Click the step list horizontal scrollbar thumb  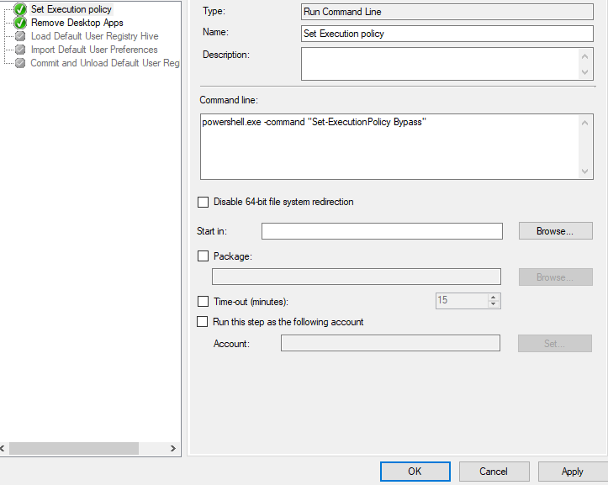coord(74,449)
